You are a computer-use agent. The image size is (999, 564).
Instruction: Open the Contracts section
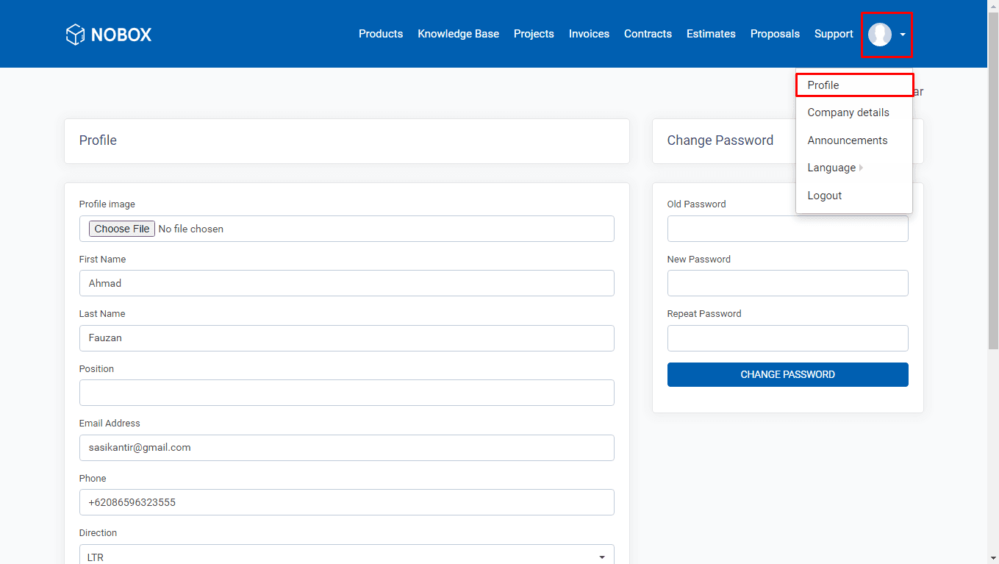pyautogui.click(x=648, y=33)
